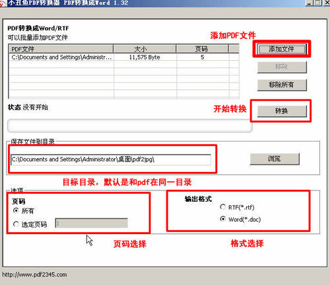
Task: Open folder browser with 浏览 button
Action: [x=275, y=159]
